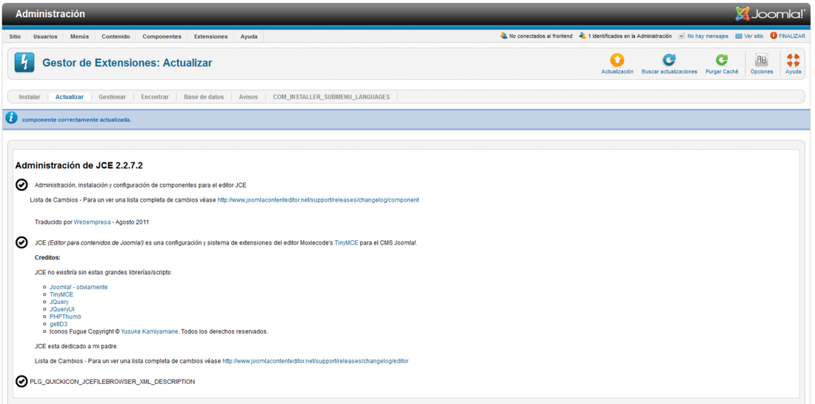Open the JQuery credits link

coord(59,302)
